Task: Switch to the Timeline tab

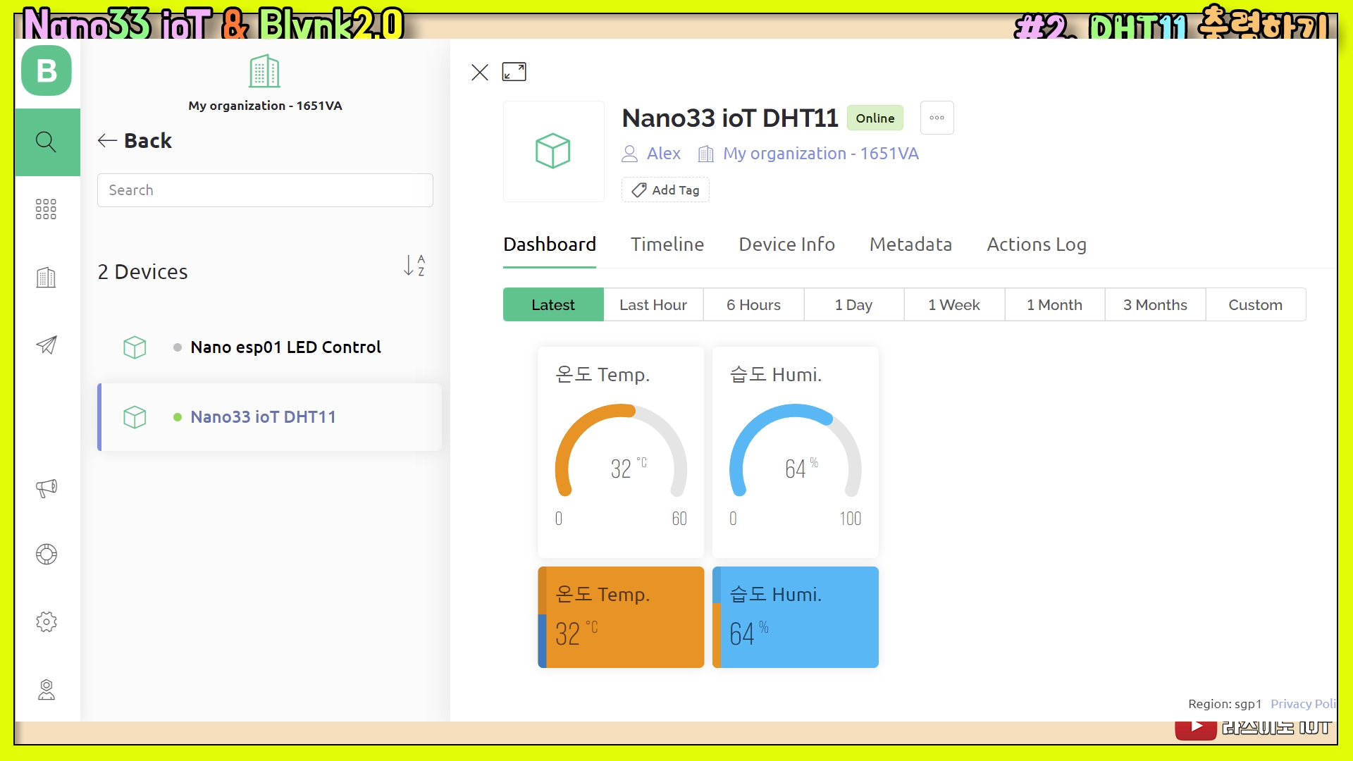Action: (x=667, y=245)
